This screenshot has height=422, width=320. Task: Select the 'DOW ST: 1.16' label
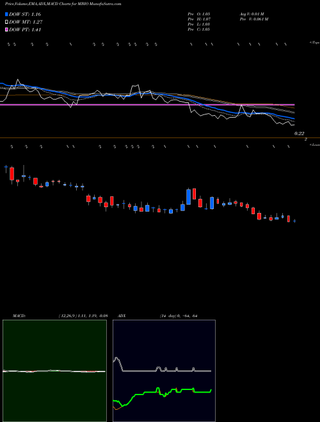(x=25, y=14)
